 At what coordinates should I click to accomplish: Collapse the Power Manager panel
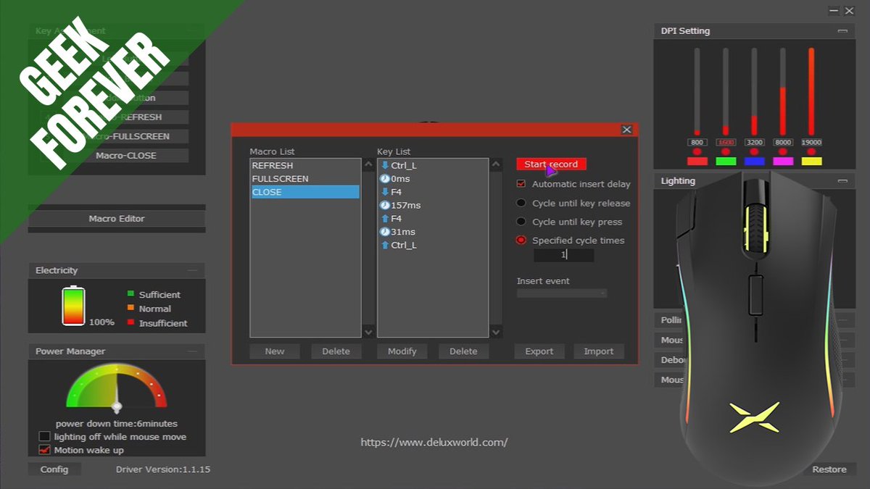pyautogui.click(x=192, y=351)
